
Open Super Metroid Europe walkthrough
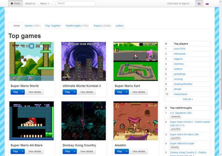click(182, 143)
